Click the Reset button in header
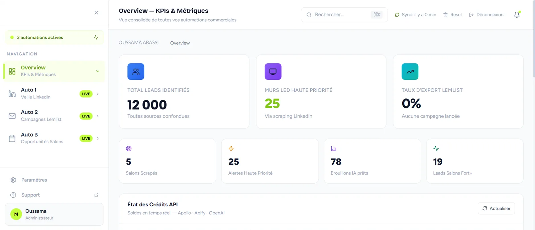Screen dimensions: 535x230 (453, 15)
